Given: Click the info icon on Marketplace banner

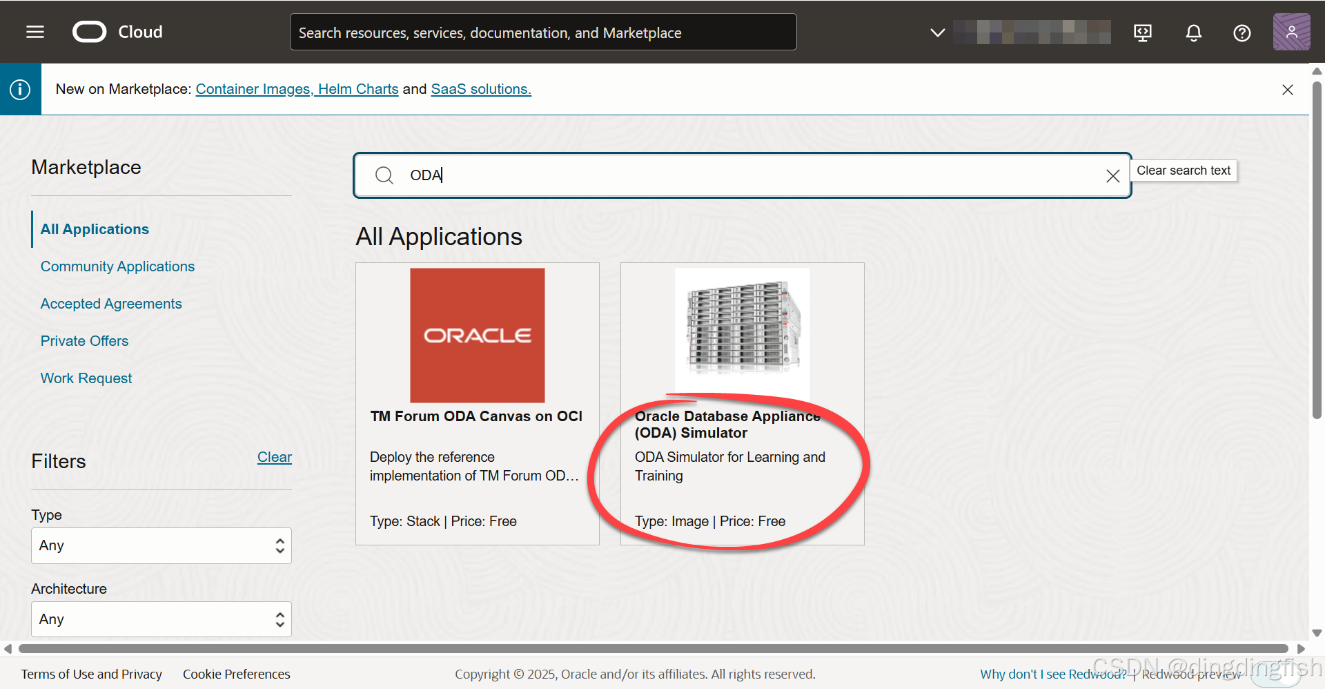Looking at the screenshot, I should coord(20,89).
